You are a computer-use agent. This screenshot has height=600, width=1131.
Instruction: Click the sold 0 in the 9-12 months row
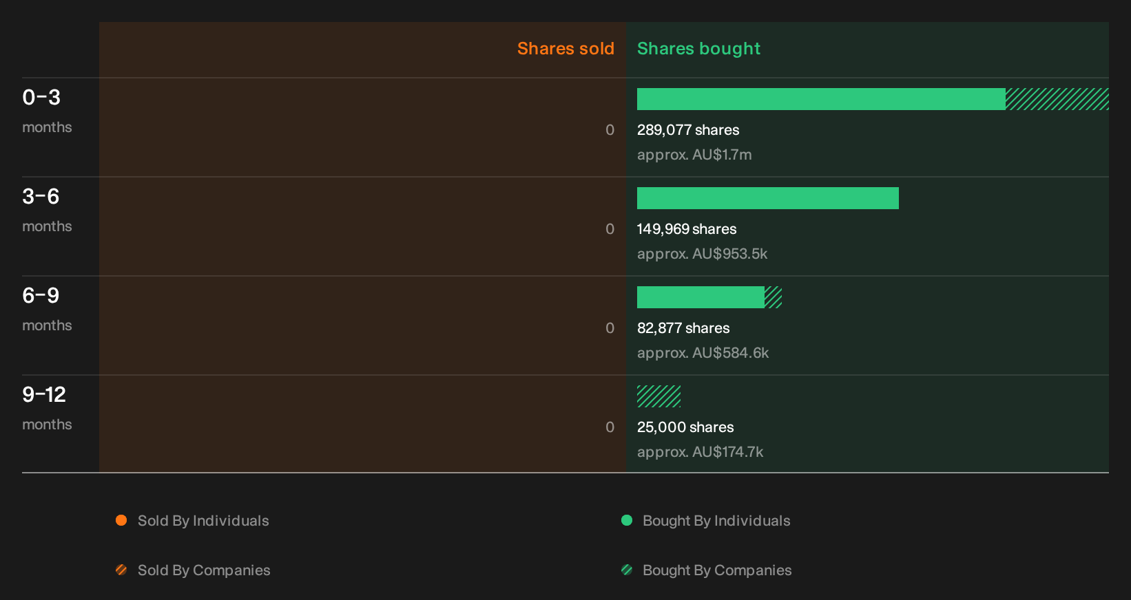click(610, 427)
